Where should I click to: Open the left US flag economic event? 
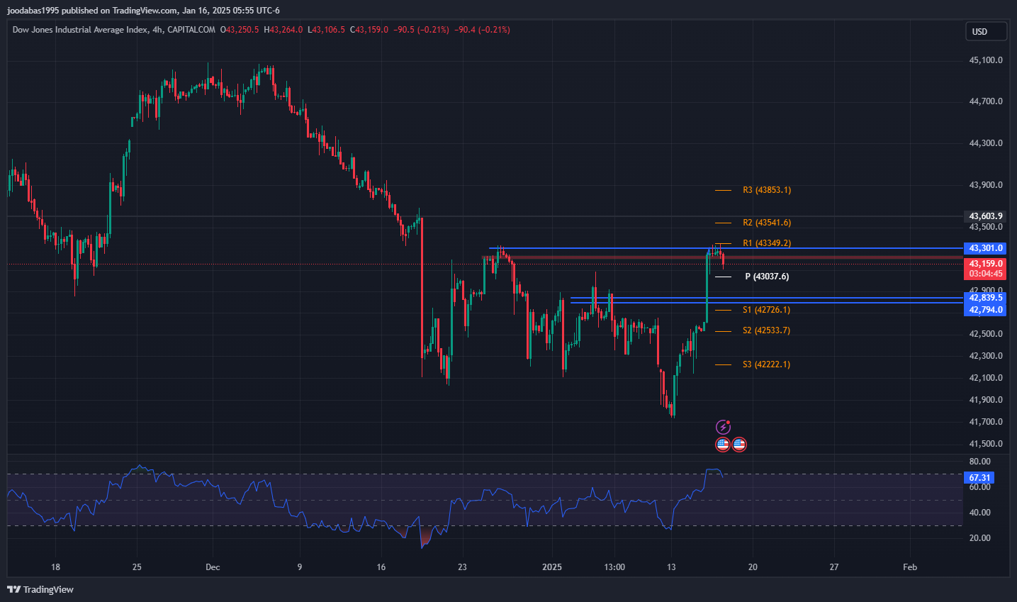(x=723, y=445)
